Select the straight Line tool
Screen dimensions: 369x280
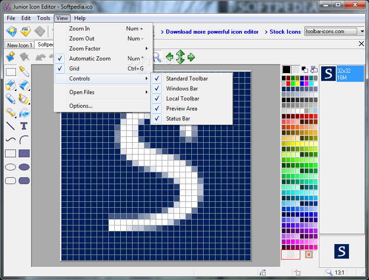(10, 126)
